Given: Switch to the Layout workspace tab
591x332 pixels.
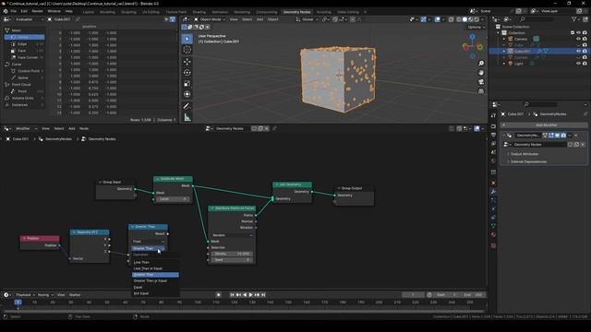Looking at the screenshot, I should point(89,12).
